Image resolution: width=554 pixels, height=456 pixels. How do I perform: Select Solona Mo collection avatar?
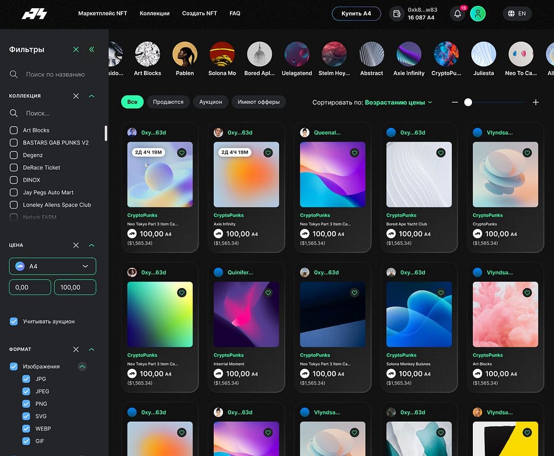coord(222,54)
